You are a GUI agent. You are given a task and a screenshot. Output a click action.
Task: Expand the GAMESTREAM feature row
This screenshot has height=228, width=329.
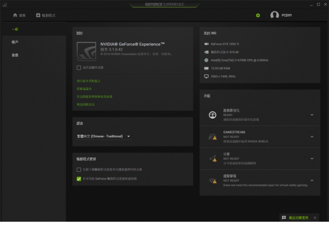(x=312, y=137)
